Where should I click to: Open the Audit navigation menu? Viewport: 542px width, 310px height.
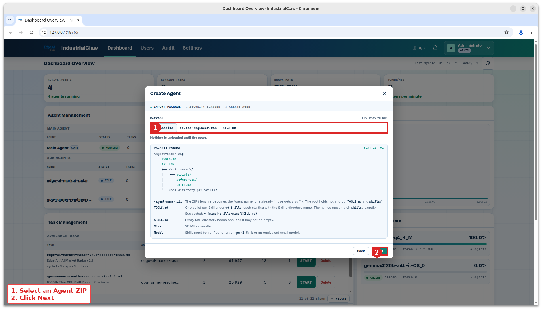pos(168,48)
